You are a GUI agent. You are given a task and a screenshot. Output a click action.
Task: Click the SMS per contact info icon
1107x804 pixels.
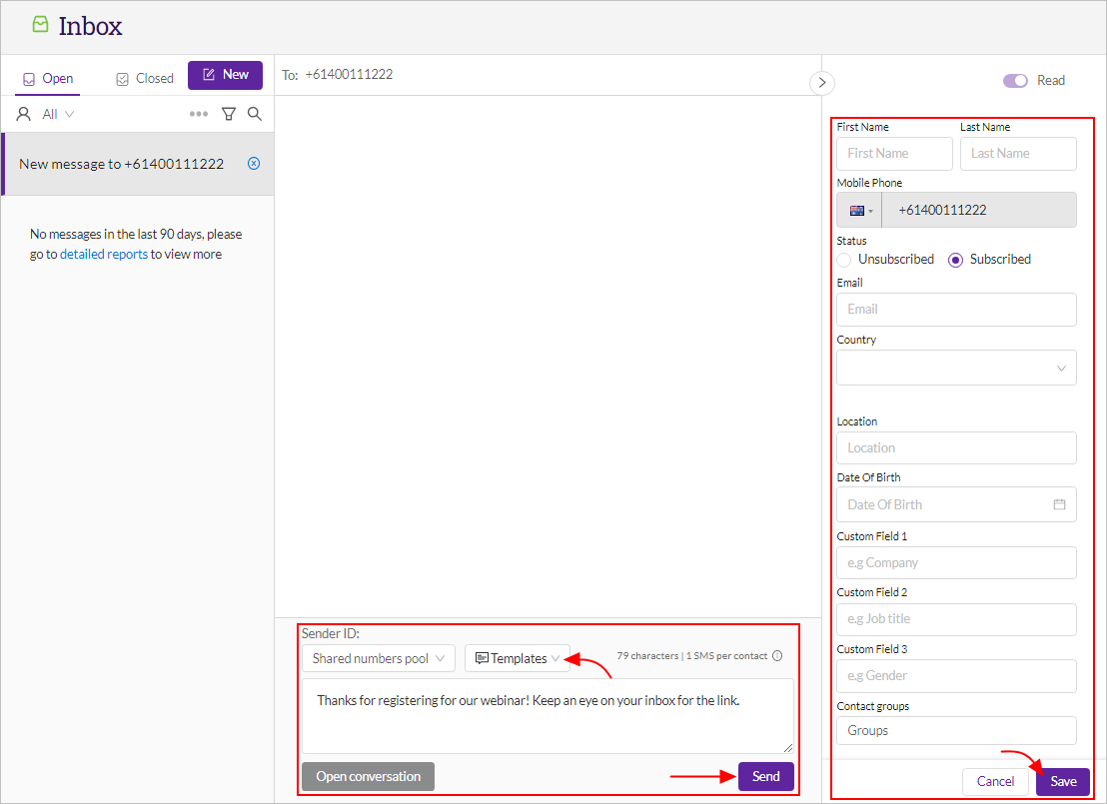(777, 656)
